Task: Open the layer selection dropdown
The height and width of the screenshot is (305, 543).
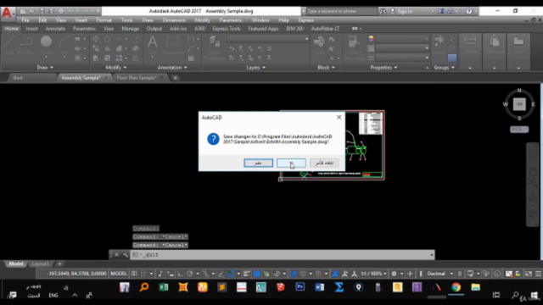Action: (x=268, y=39)
